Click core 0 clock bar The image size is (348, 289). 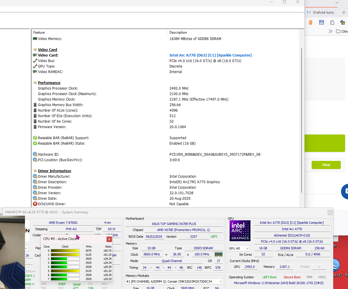click(x=65, y=251)
